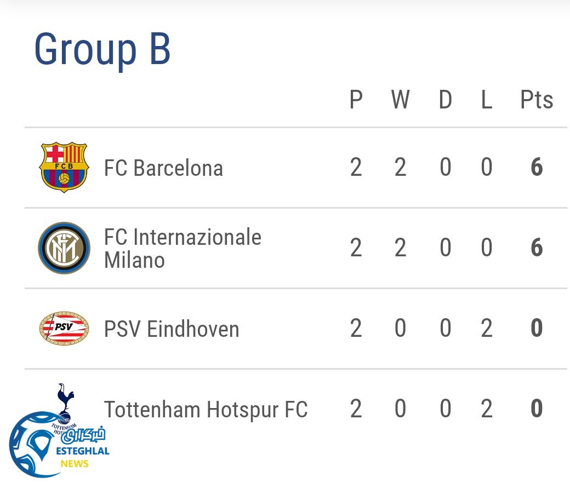This screenshot has height=494, width=570.
Task: Click the W (wins) column header
Action: tap(401, 100)
